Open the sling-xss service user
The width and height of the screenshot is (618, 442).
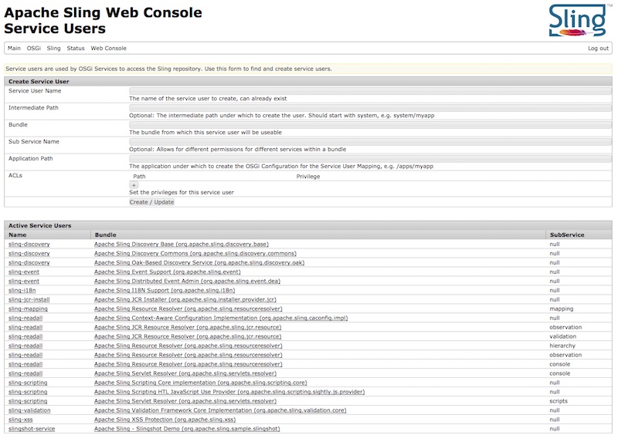[x=21, y=420]
